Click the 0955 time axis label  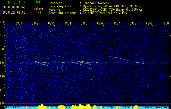click(x=84, y=23)
